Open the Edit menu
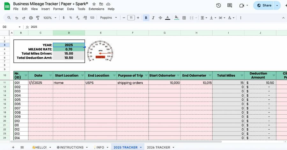 [25, 9]
